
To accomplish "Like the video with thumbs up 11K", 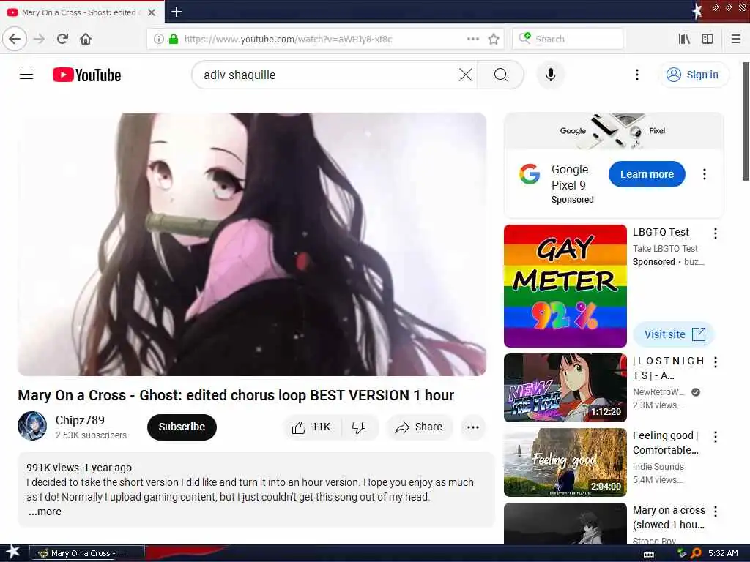I will (311, 427).
